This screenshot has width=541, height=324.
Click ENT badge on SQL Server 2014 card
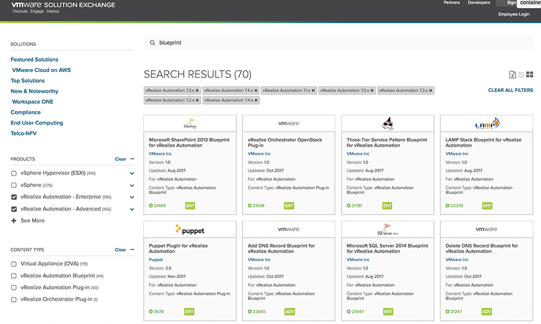388,312
